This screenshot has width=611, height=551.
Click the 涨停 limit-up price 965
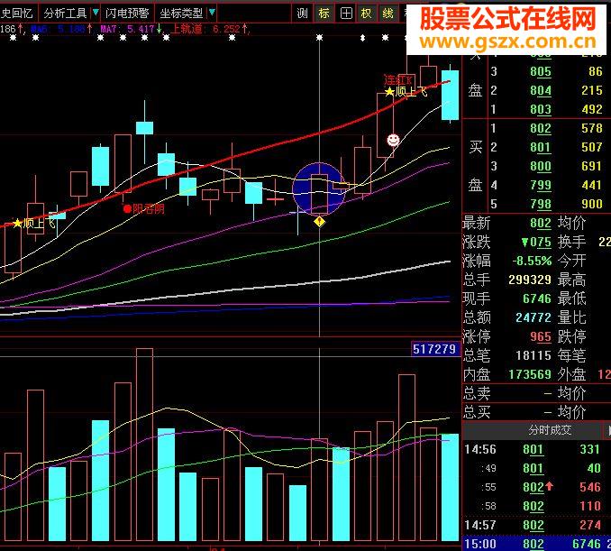click(x=541, y=336)
